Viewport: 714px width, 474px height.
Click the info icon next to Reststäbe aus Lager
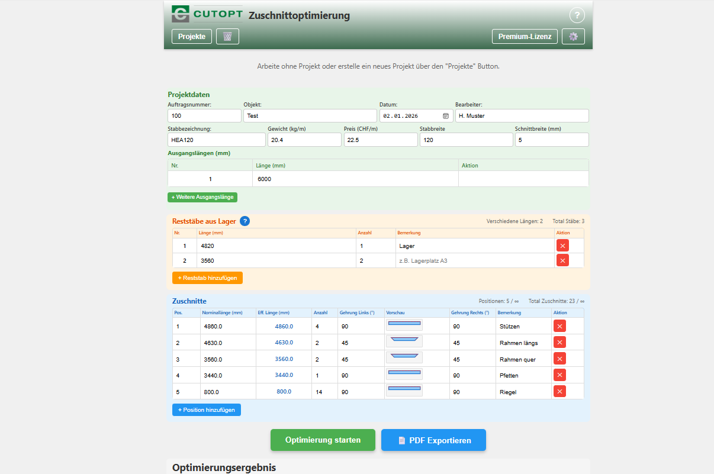coord(245,221)
